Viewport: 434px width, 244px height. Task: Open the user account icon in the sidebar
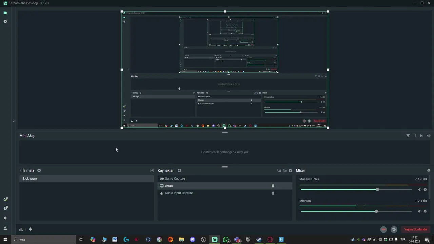[x=5, y=228]
